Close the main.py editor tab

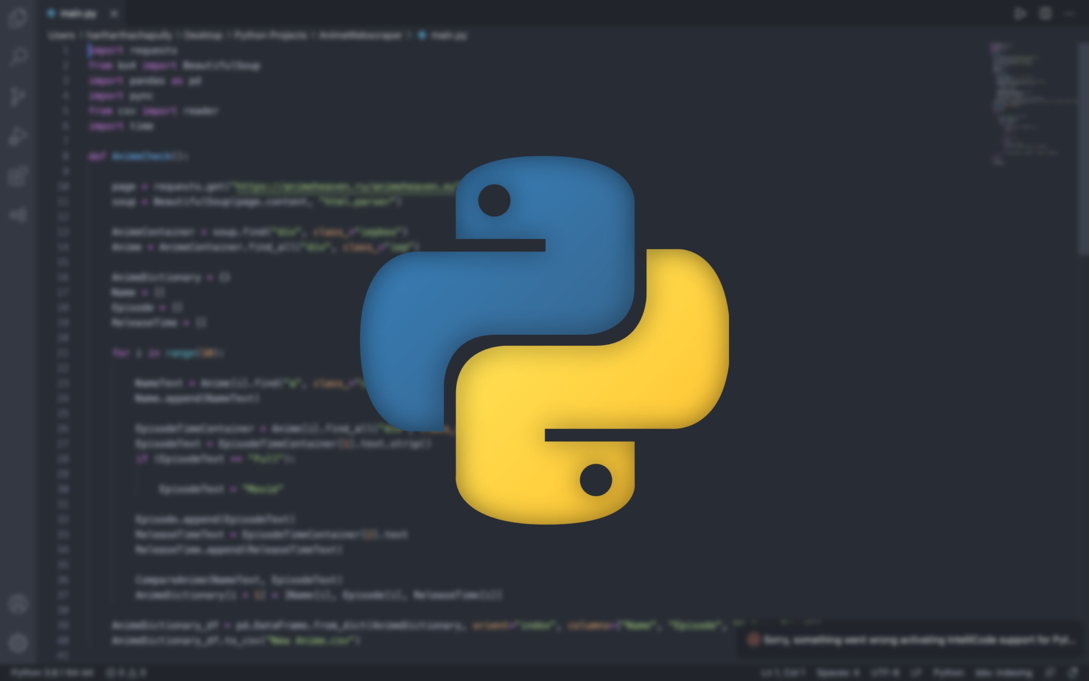114,14
